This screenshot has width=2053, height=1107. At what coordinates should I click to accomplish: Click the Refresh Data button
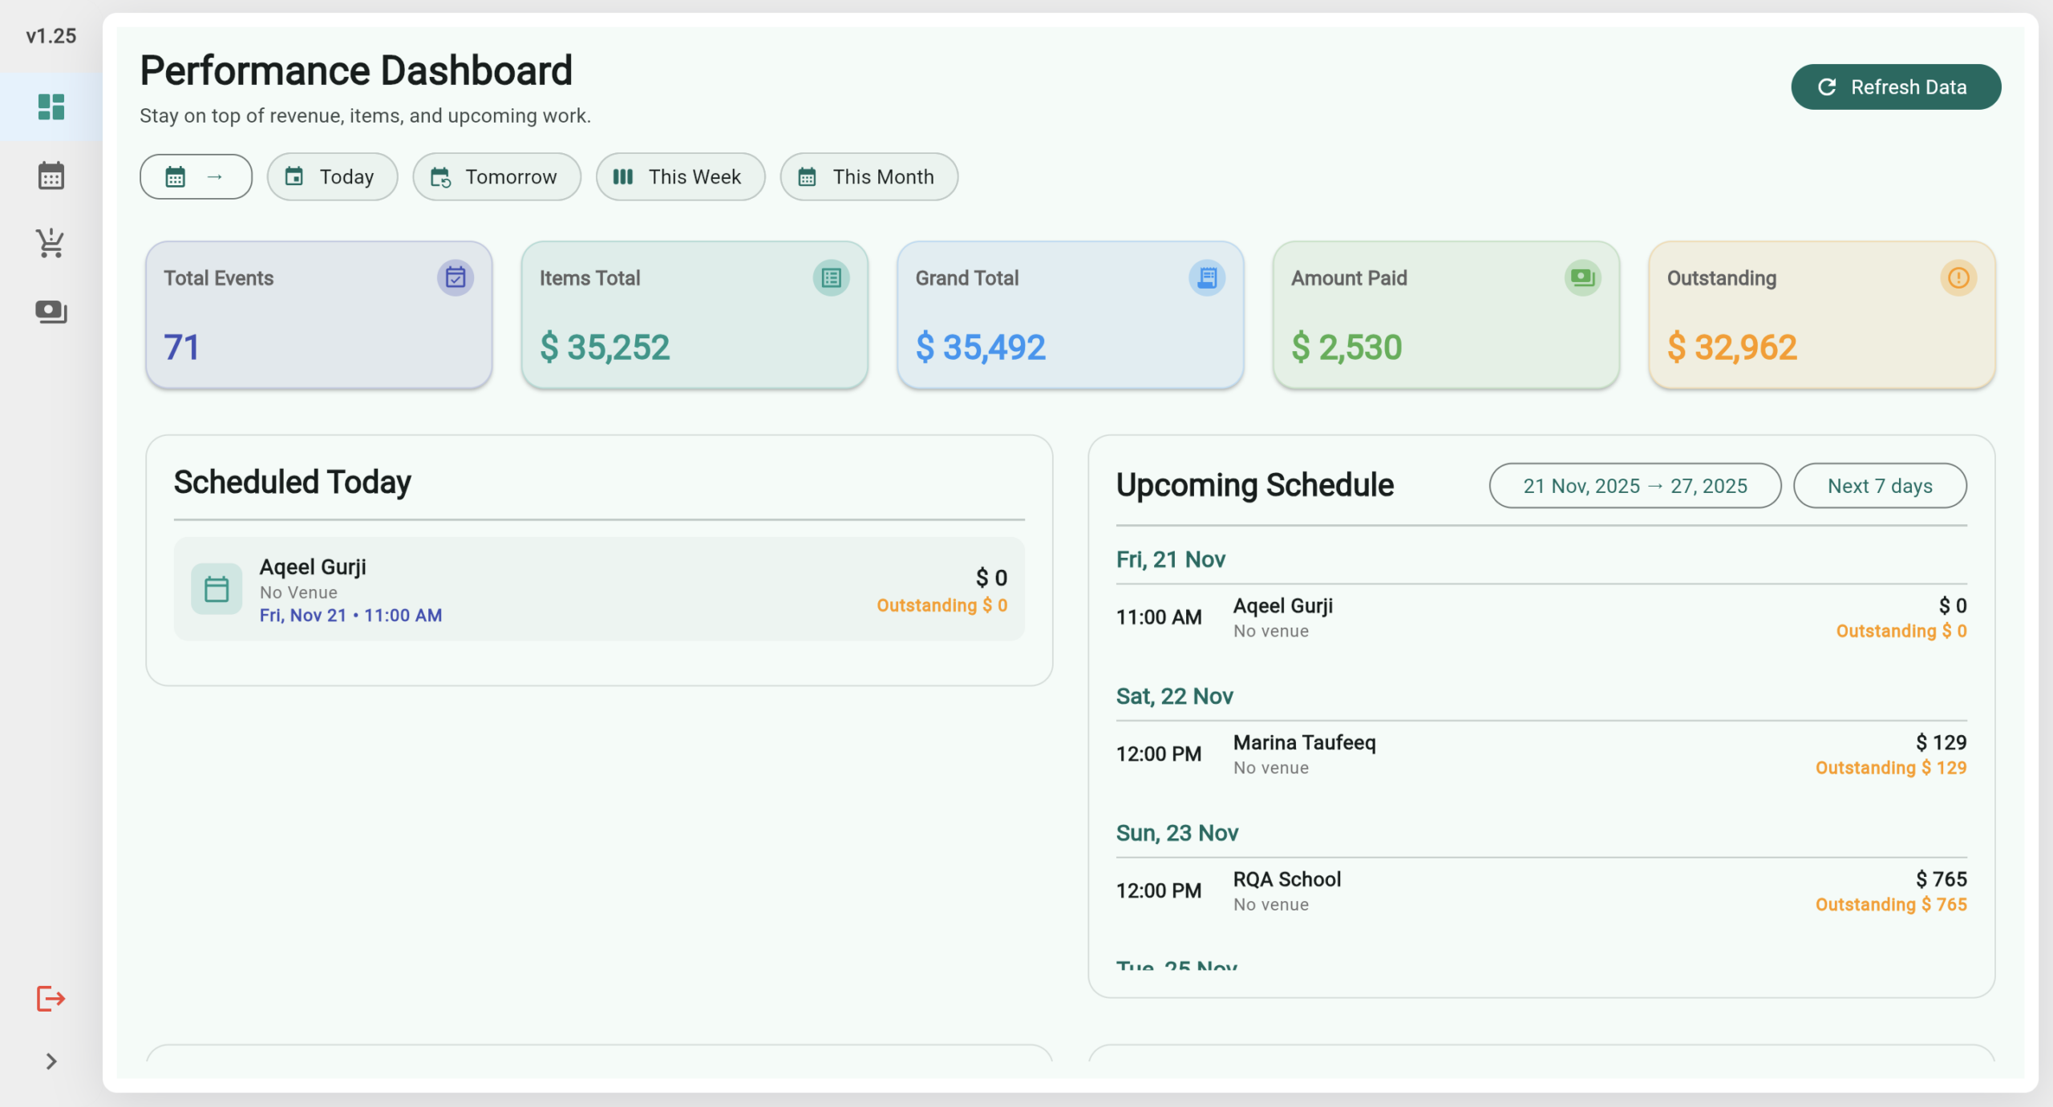(x=1895, y=87)
